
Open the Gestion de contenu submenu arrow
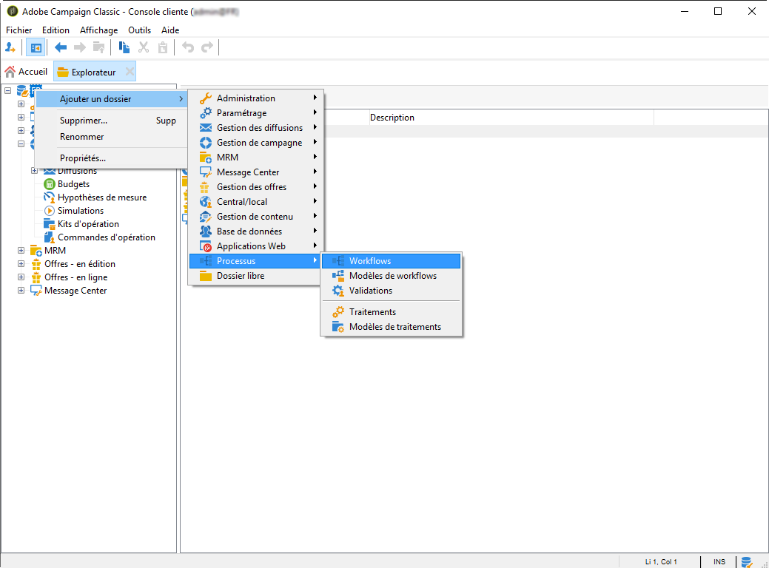pyautogui.click(x=315, y=216)
